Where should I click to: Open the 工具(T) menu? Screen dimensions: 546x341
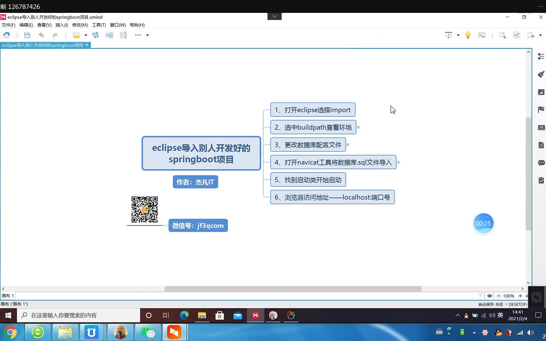click(x=98, y=25)
